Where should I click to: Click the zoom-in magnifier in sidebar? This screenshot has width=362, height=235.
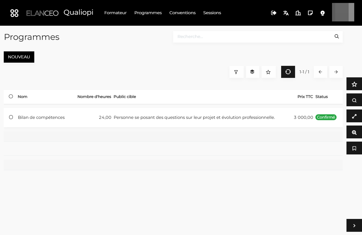tap(354, 132)
